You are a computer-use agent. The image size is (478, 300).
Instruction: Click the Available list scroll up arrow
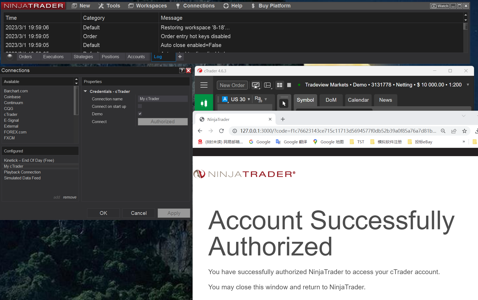pos(76,80)
